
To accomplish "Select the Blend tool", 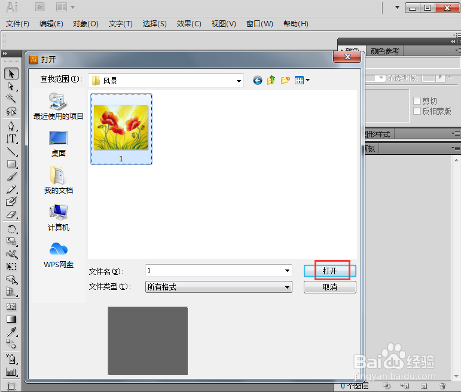I will (11, 344).
